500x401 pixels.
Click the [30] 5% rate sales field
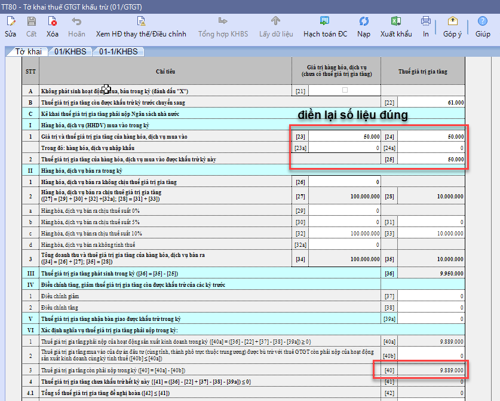(x=345, y=222)
